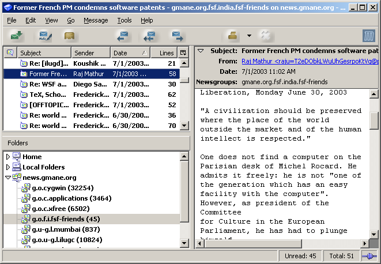Forward the message using the Forward icon
Image resolution: width=381 pixels, height=264 pixels.
click(x=177, y=36)
